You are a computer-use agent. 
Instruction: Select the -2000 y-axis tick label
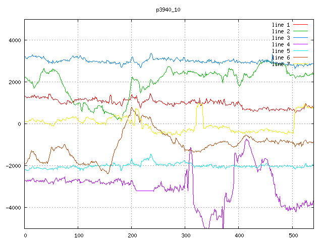[13, 166]
